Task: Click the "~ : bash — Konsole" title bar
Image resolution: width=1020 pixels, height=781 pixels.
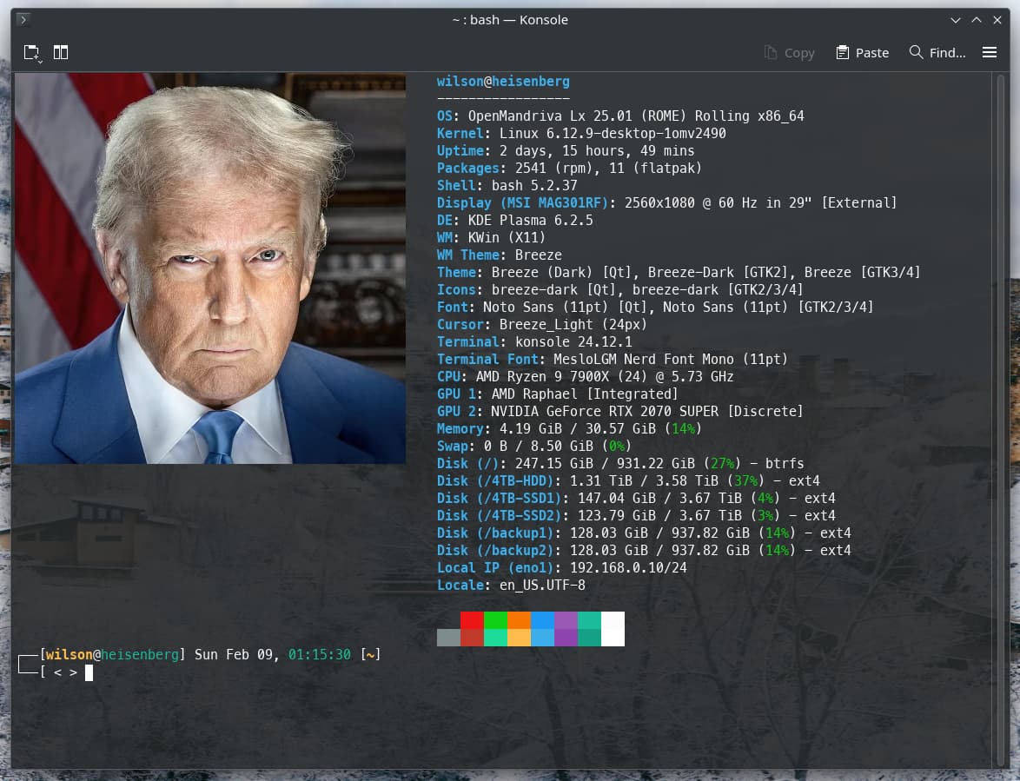Action: pyautogui.click(x=510, y=20)
